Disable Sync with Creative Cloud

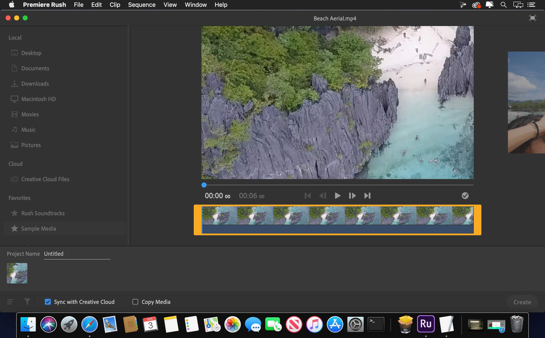(47, 302)
